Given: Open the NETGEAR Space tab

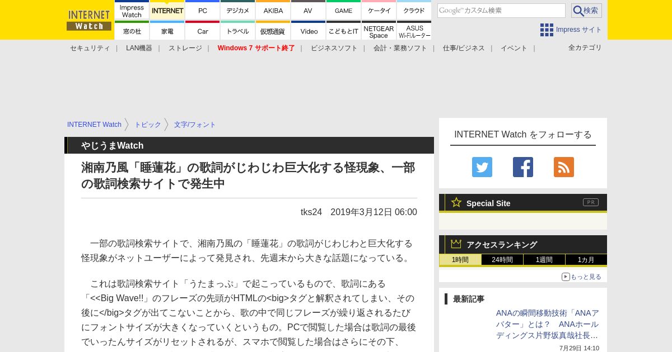Looking at the screenshot, I should [379, 31].
